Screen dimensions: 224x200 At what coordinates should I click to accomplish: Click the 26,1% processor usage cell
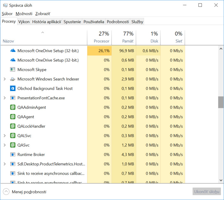coord(99,51)
